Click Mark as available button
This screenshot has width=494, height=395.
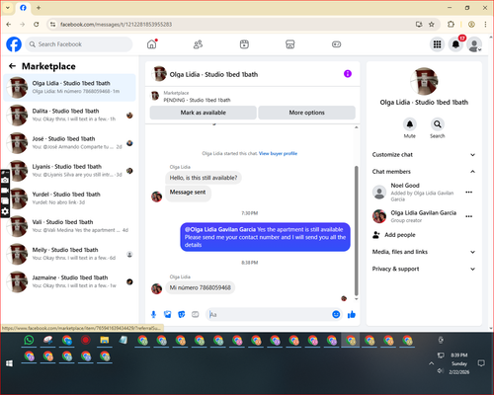pos(203,113)
